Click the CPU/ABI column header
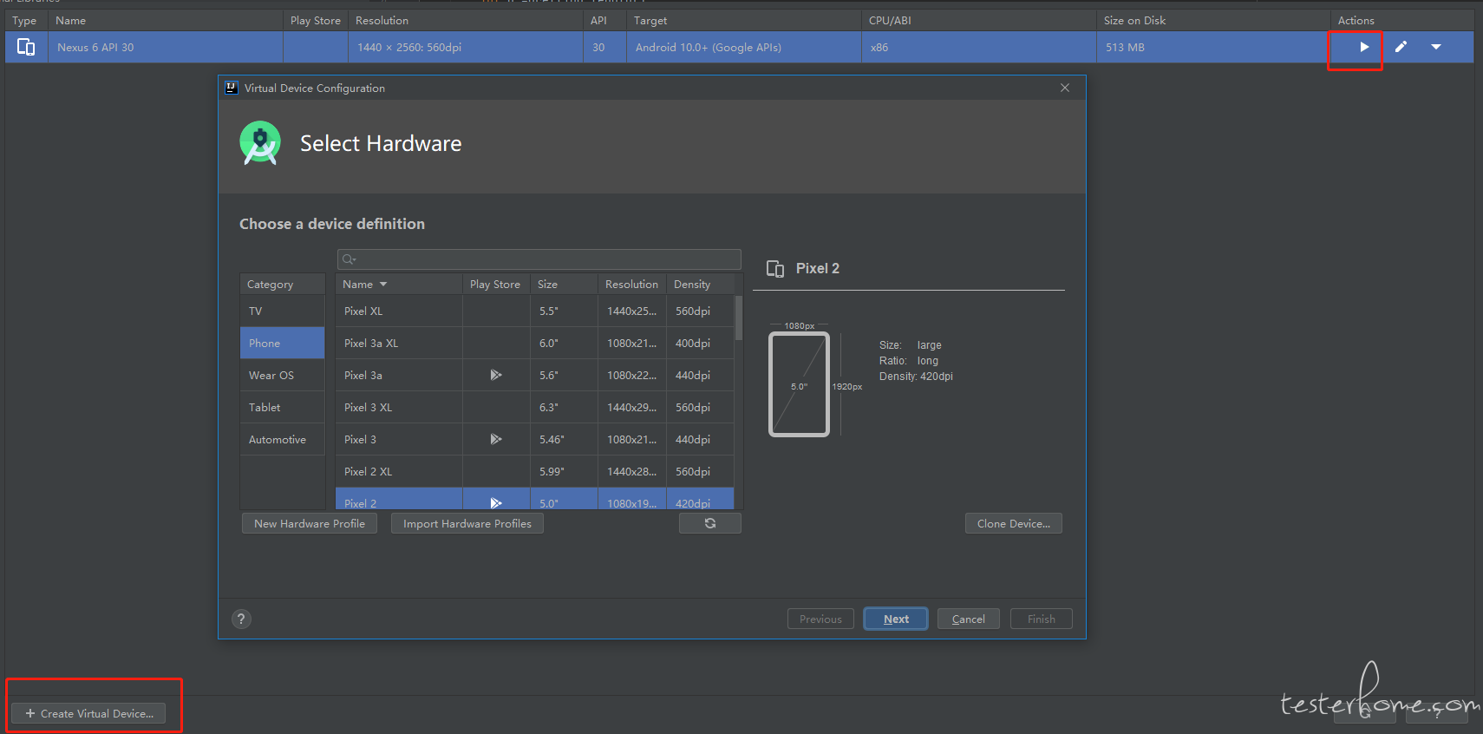 click(979, 20)
